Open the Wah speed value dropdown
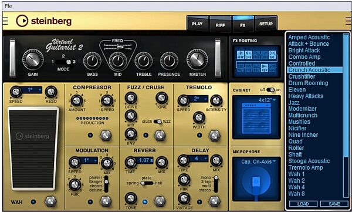 click(32, 90)
